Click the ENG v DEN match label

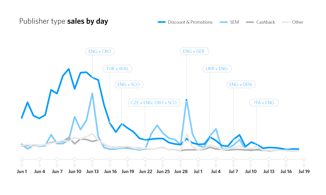click(x=240, y=84)
